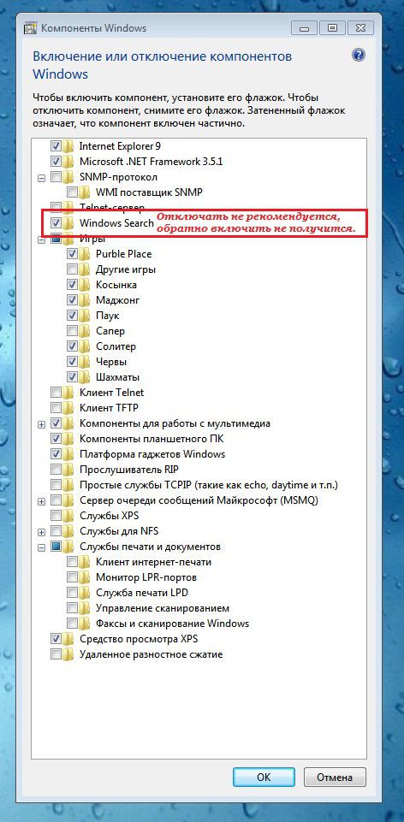Click the folder icon beside Microsoft .NET Framework 3.5.1
This screenshot has height=822, width=404.
coord(68,162)
